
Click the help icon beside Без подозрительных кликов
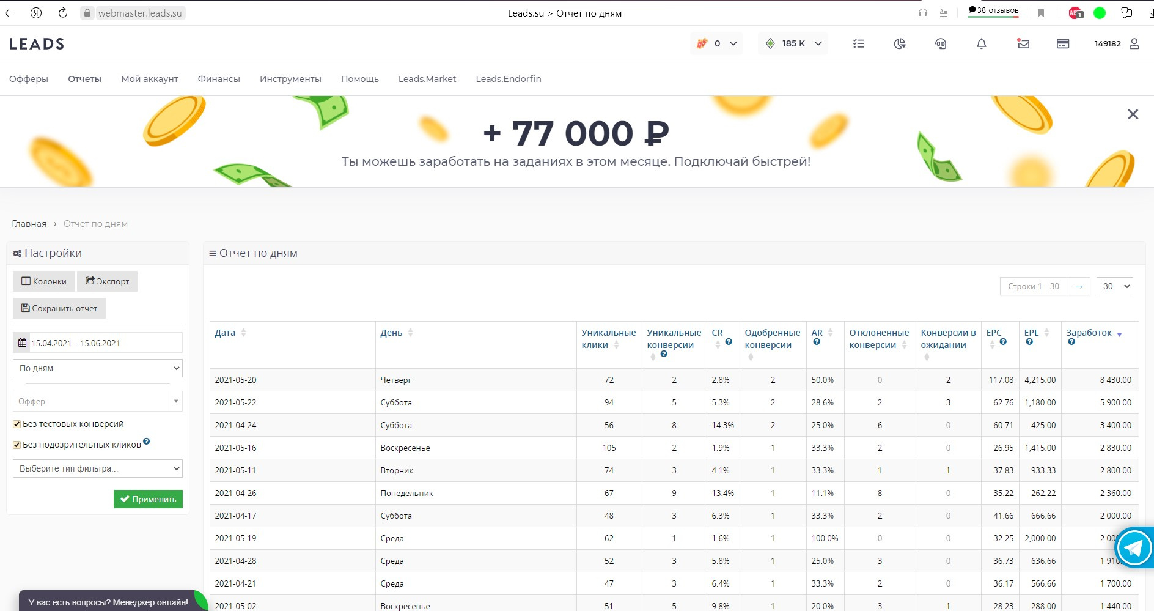click(147, 441)
